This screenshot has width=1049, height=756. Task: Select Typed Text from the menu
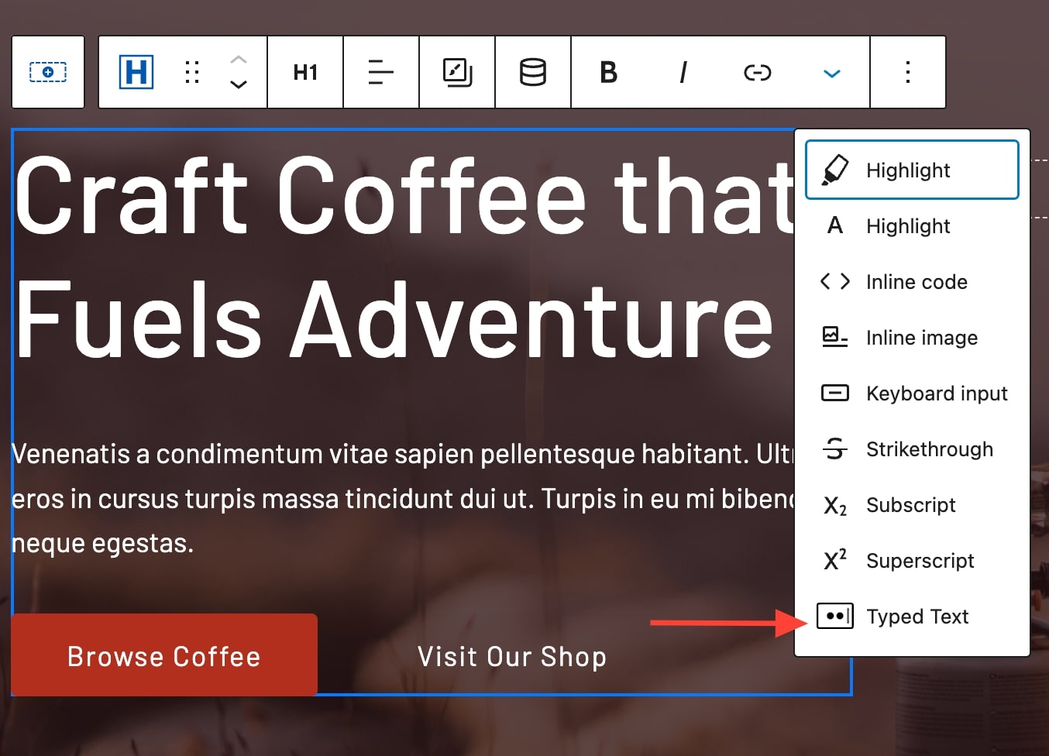[x=911, y=617]
